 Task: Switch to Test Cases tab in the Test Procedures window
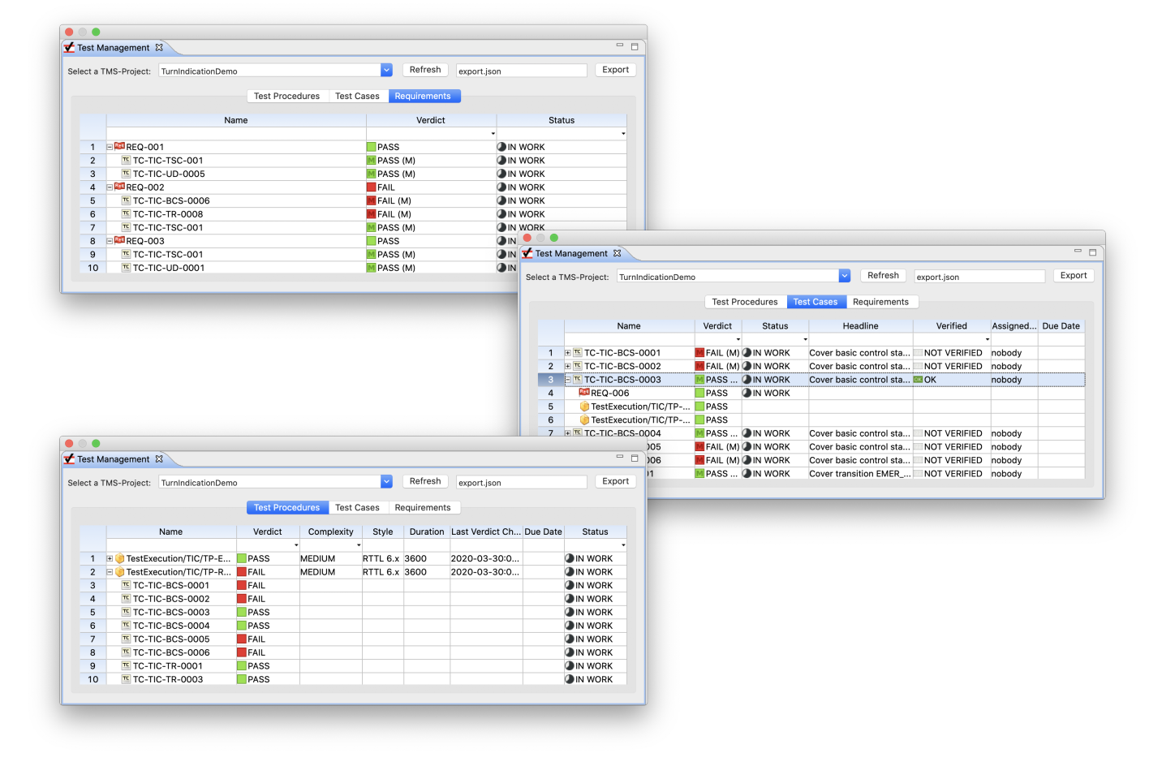[357, 507]
